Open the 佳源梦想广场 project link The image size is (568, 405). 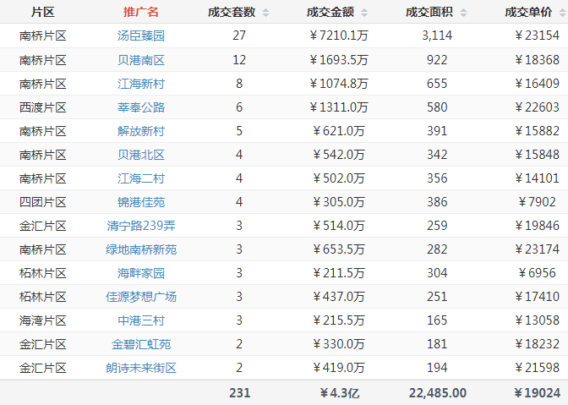pyautogui.click(x=141, y=297)
